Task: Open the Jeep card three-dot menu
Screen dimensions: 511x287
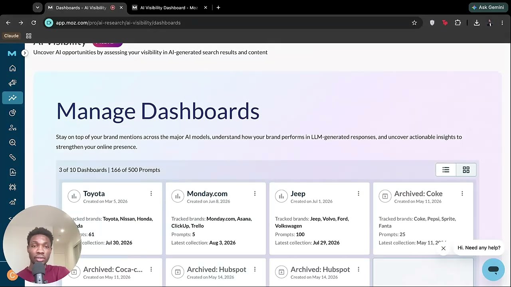Action: pos(358,194)
